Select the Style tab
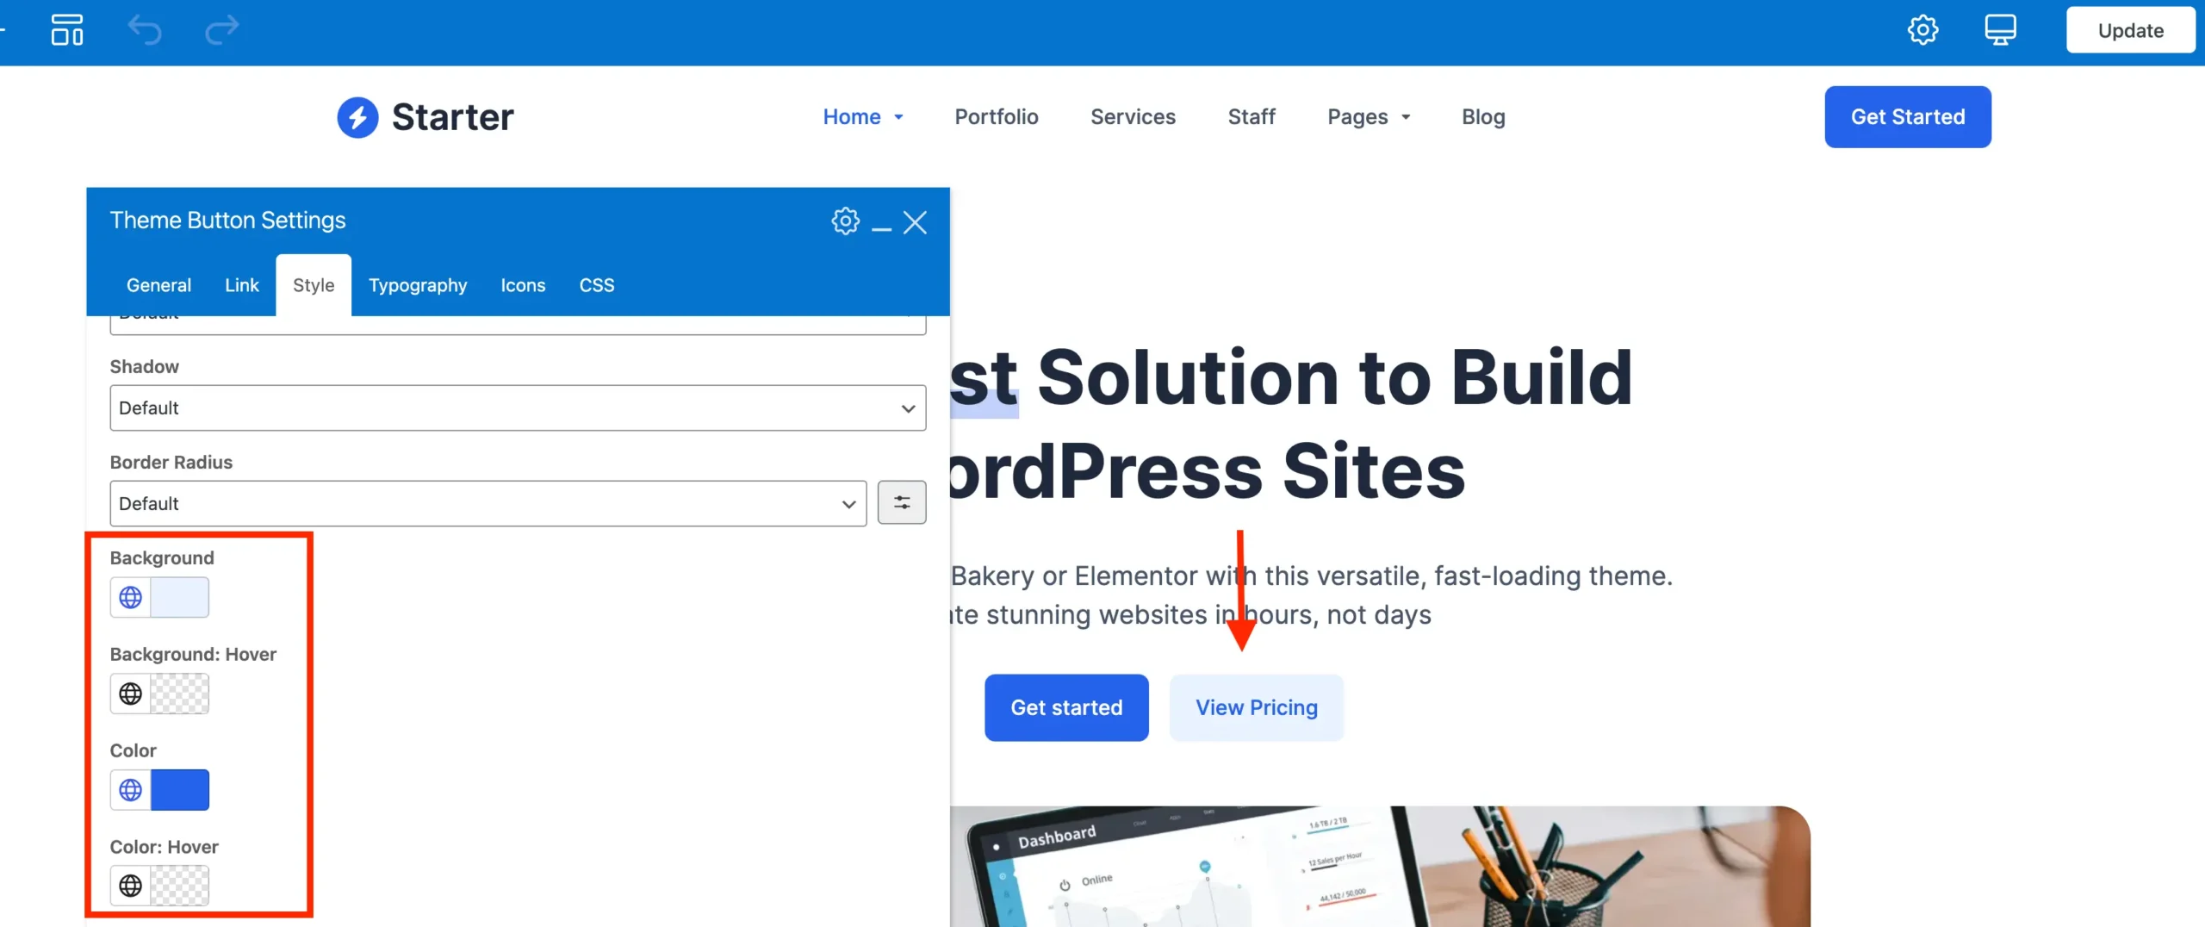Image resolution: width=2205 pixels, height=927 pixels. tap(314, 285)
